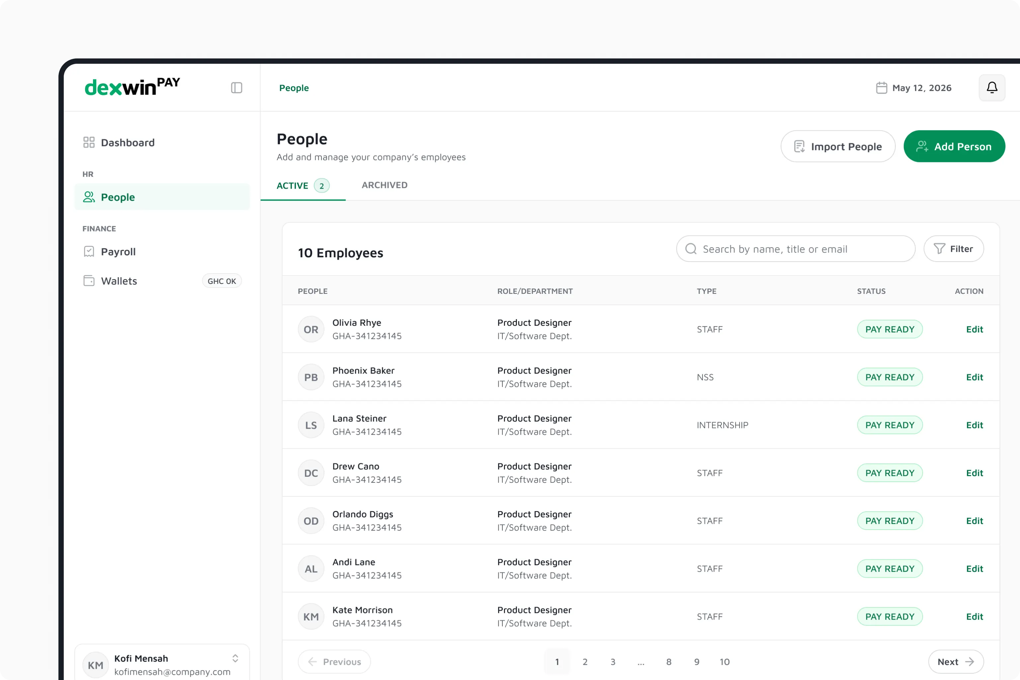Click the KM avatar for Kate Morrison
1020x680 pixels.
pos(311,616)
